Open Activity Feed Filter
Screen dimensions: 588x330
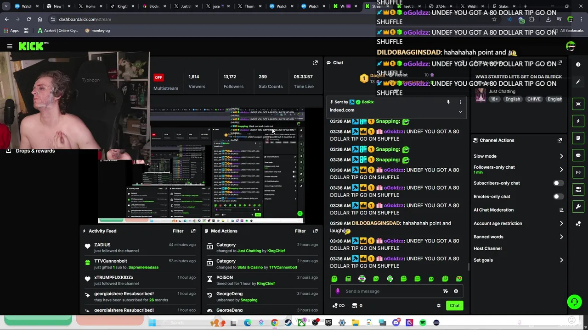pos(178,231)
